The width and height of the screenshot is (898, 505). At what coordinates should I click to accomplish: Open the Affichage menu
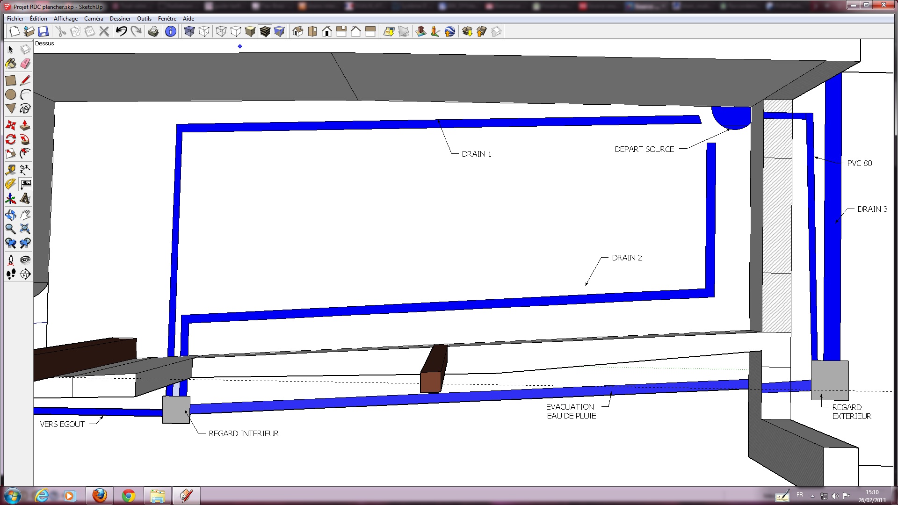click(65, 19)
